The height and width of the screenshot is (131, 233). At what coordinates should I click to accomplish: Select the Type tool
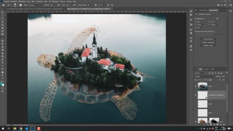(x=3, y=63)
